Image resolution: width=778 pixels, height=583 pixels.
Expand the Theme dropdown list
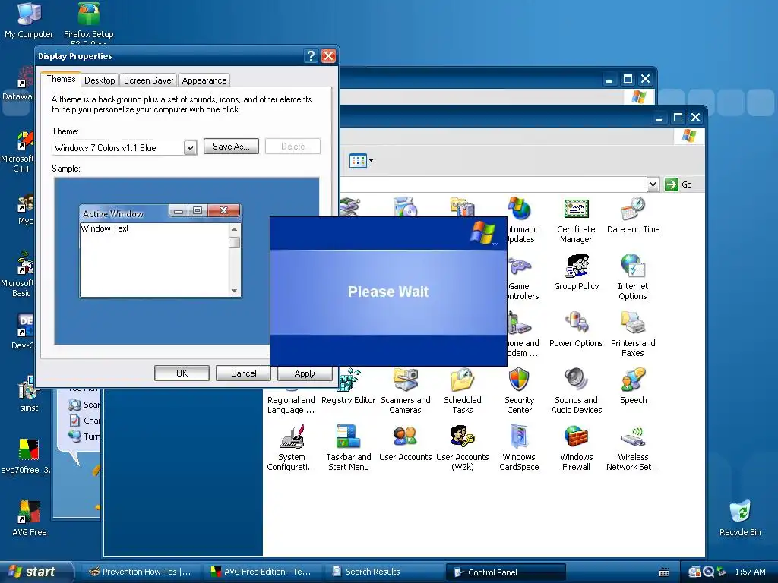coord(190,148)
